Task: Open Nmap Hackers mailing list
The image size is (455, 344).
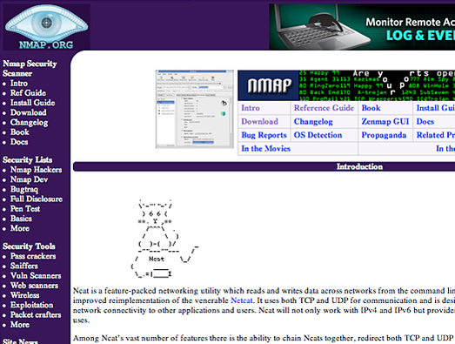Action: point(36,170)
